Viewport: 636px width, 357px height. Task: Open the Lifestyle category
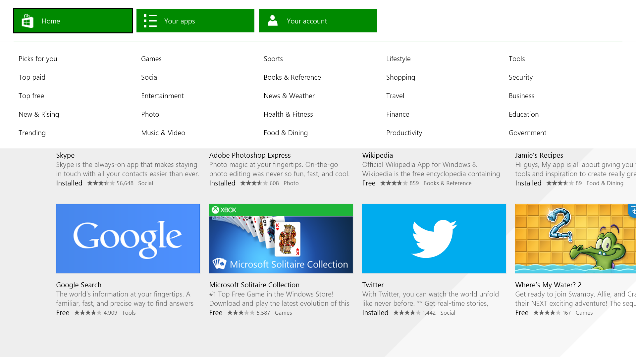coord(398,59)
